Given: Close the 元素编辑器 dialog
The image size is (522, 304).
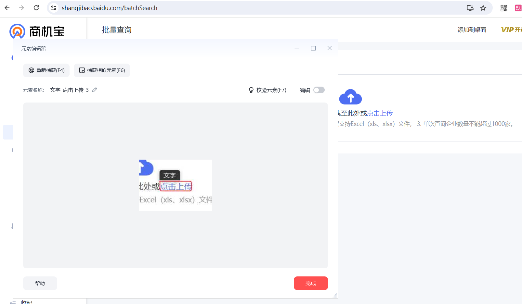Looking at the screenshot, I should pyautogui.click(x=330, y=48).
